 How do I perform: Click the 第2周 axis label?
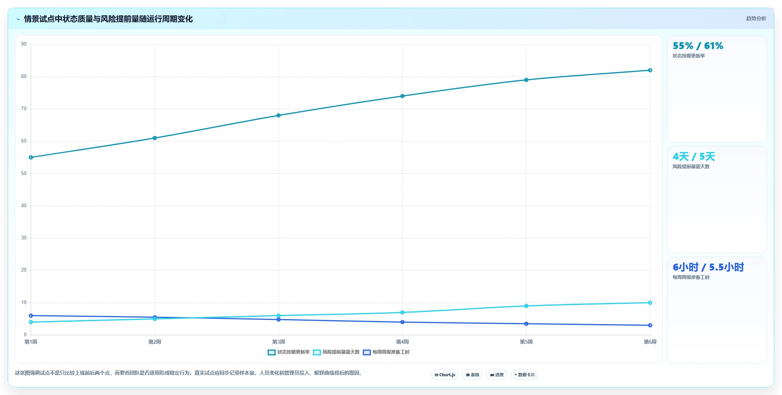[x=155, y=342]
